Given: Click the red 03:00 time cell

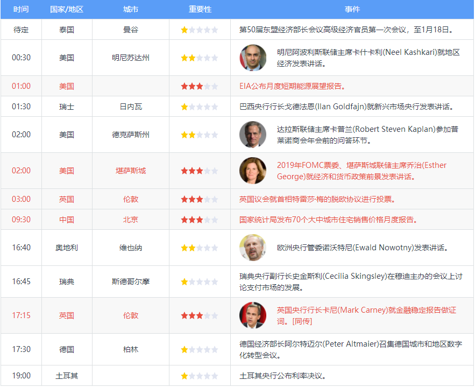Looking at the screenshot, I should (21, 199).
